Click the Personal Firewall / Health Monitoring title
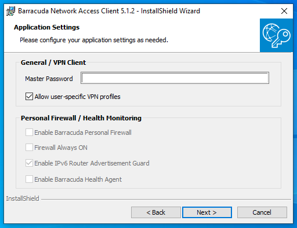This screenshot has height=228, width=297. point(81,118)
